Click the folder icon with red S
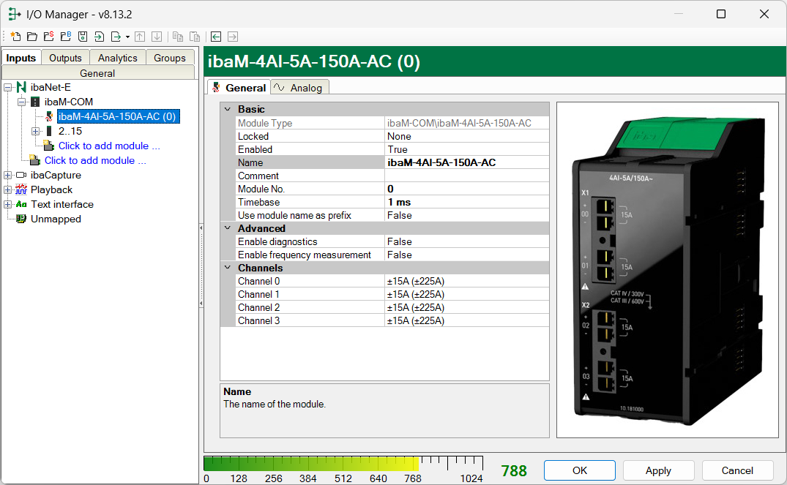 coord(49,37)
